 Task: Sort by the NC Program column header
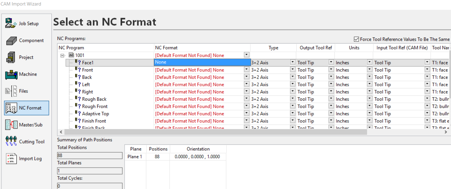click(x=71, y=48)
